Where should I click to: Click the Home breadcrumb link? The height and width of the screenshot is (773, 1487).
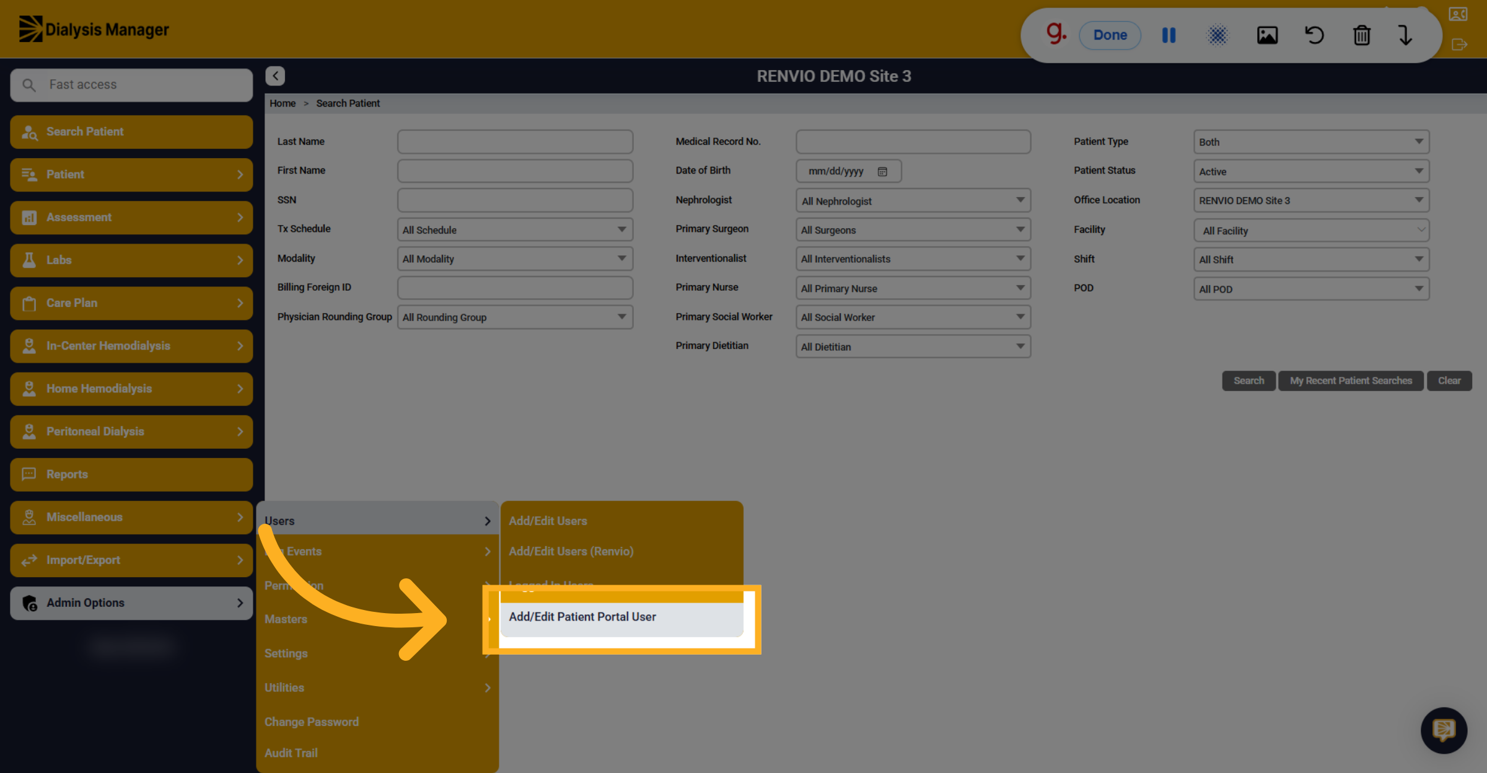click(283, 104)
